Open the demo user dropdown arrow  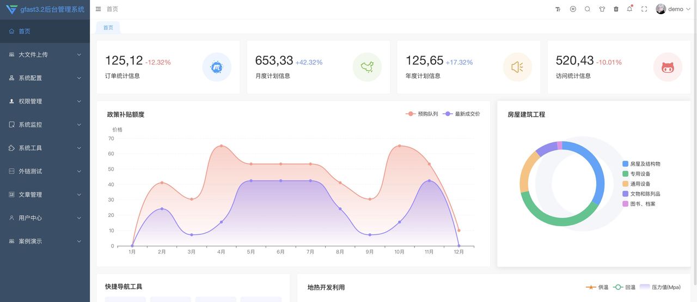point(688,9)
